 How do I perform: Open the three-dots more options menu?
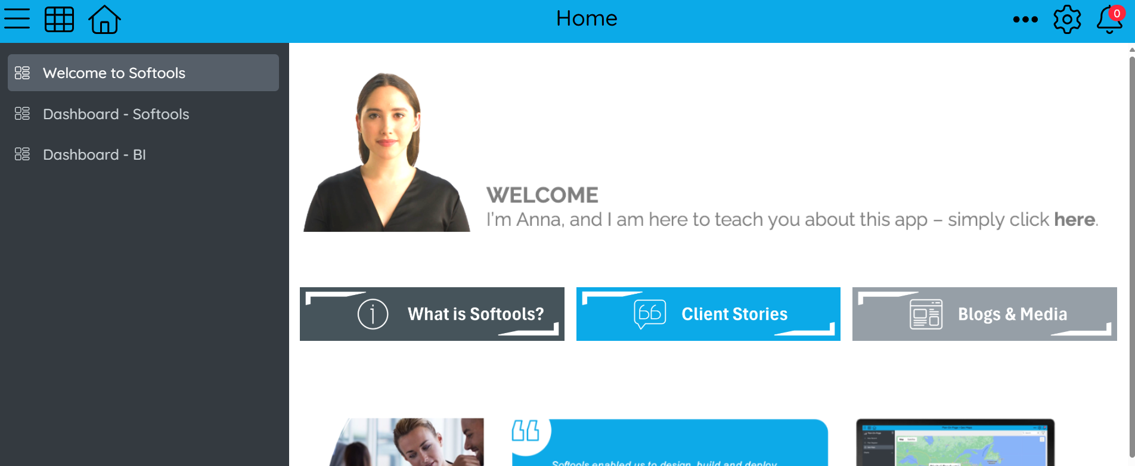tap(1025, 20)
